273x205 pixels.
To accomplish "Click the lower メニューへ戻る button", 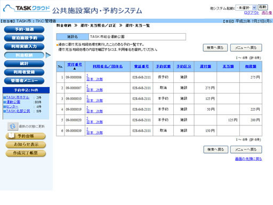I will (246, 149).
